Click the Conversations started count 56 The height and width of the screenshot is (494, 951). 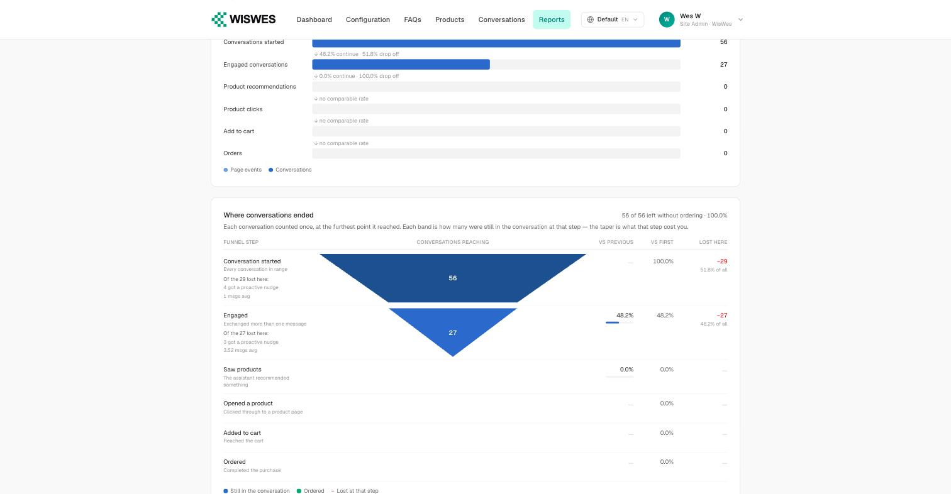[x=723, y=42]
